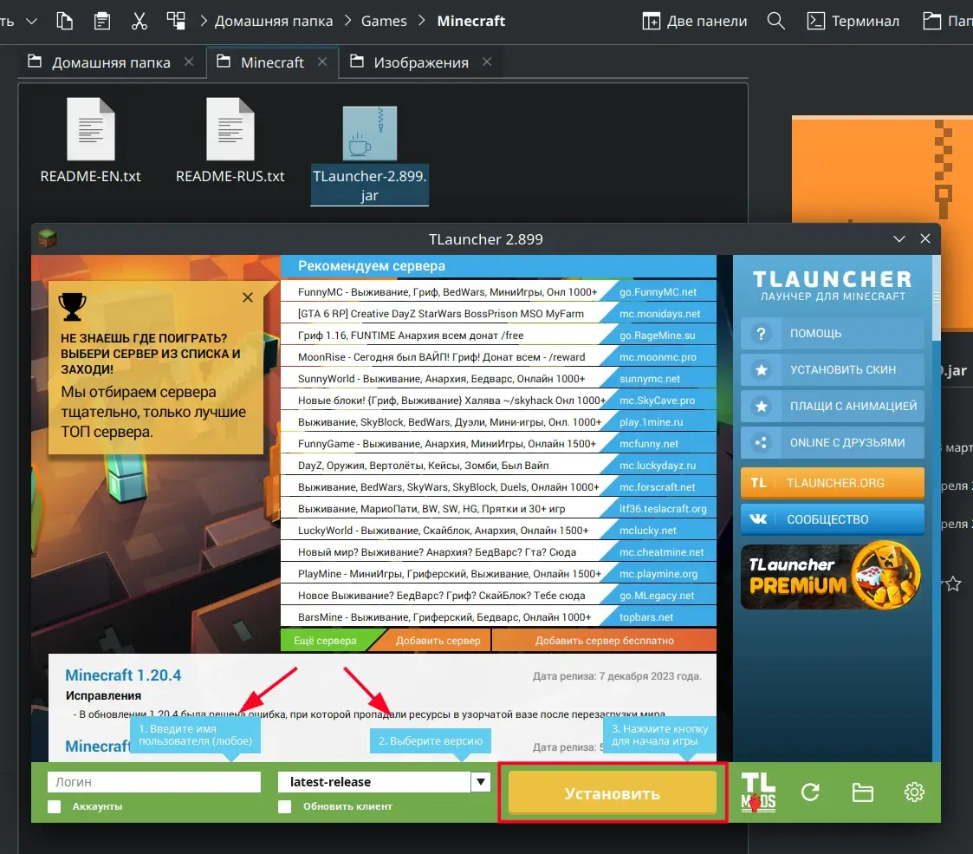Click ПЛАЩИ С АНИМАЦИЕЙ button
This screenshot has width=973, height=854.
(832, 407)
